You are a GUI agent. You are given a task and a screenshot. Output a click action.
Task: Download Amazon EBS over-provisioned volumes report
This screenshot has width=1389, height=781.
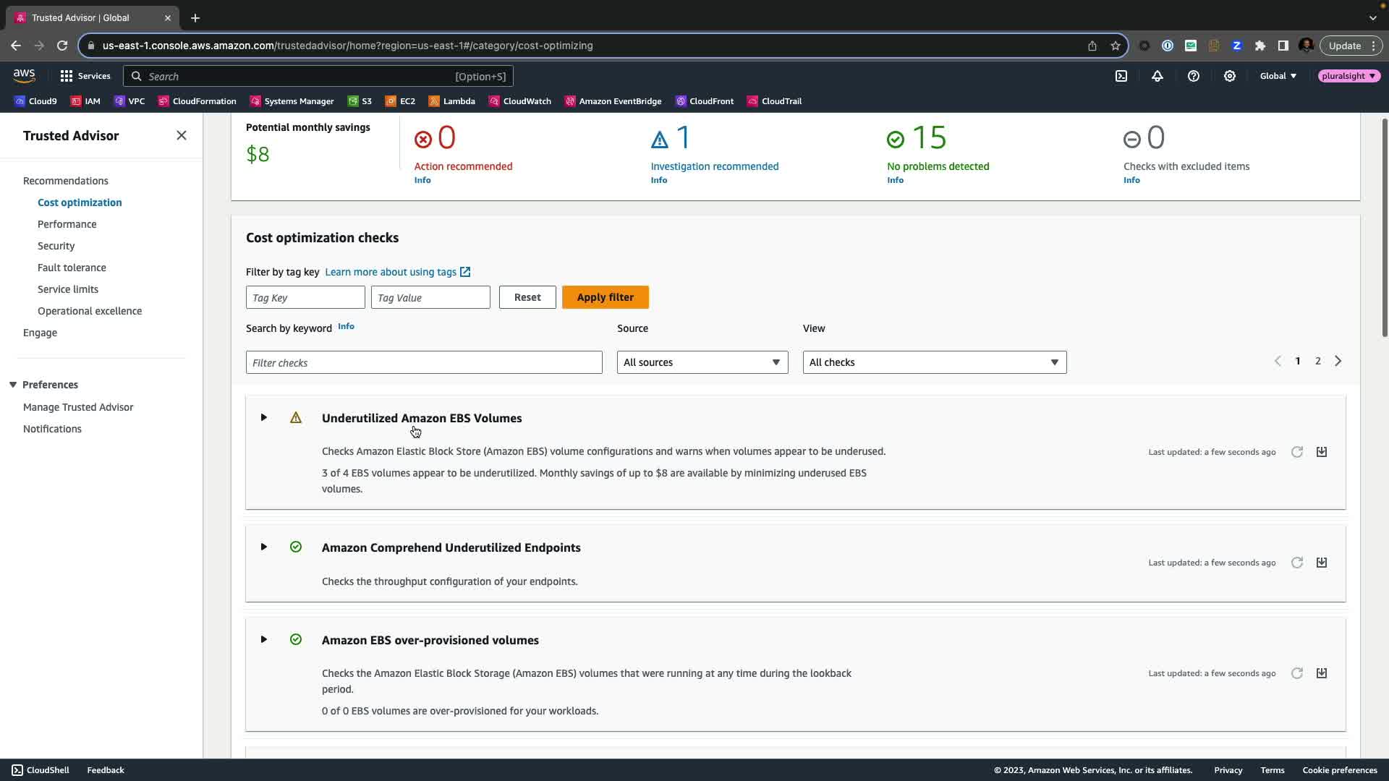1321,673
